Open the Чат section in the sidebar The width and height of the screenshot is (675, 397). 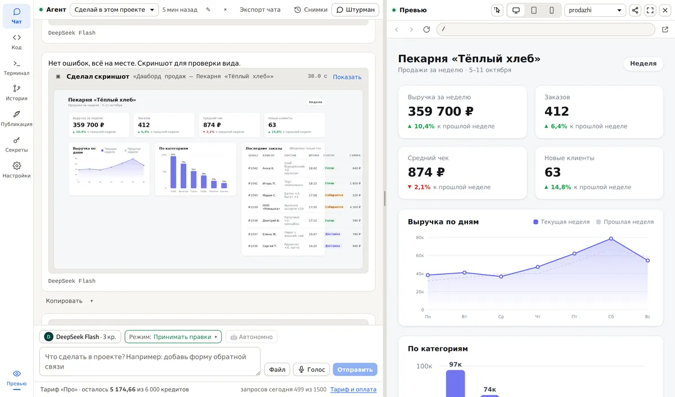coord(17,16)
